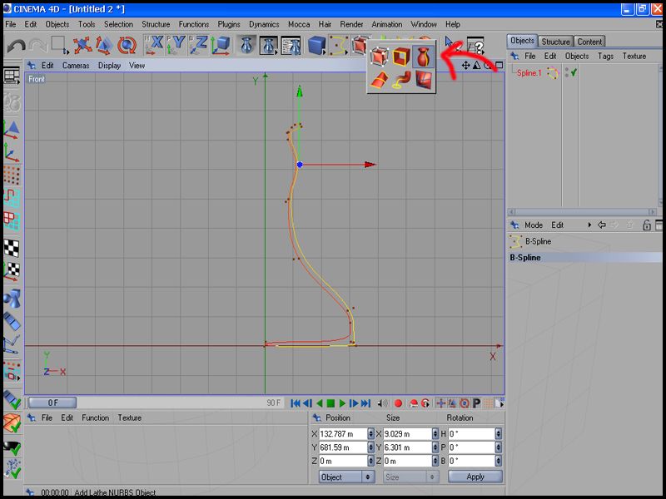Toggle the X axis lock
Viewport: 666px width, 499px height.
point(156,46)
